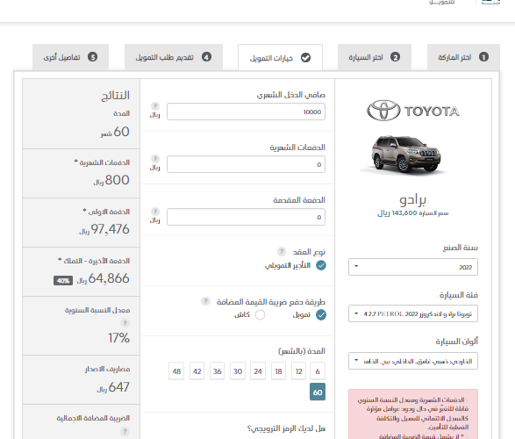Click help icon next to نوع العقد
Image resolution: width=515 pixels, height=439 pixels.
tap(282, 251)
